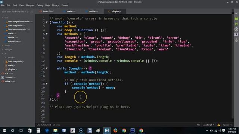Expand the fonts folder

pyautogui.click(x=3, y=45)
